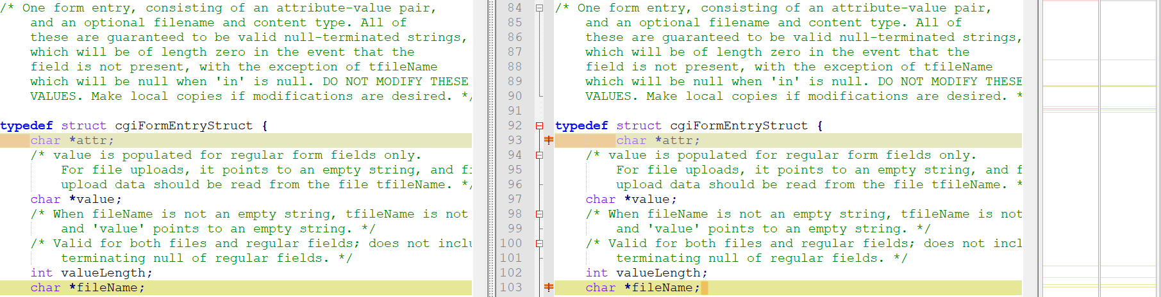Image resolution: width=1161 pixels, height=297 pixels.
Task: Select line number 89 in the margin
Action: pyautogui.click(x=515, y=81)
